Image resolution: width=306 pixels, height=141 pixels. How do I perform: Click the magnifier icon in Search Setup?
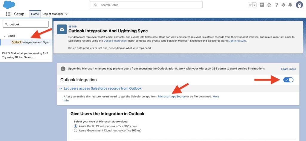click(x=96, y=5)
